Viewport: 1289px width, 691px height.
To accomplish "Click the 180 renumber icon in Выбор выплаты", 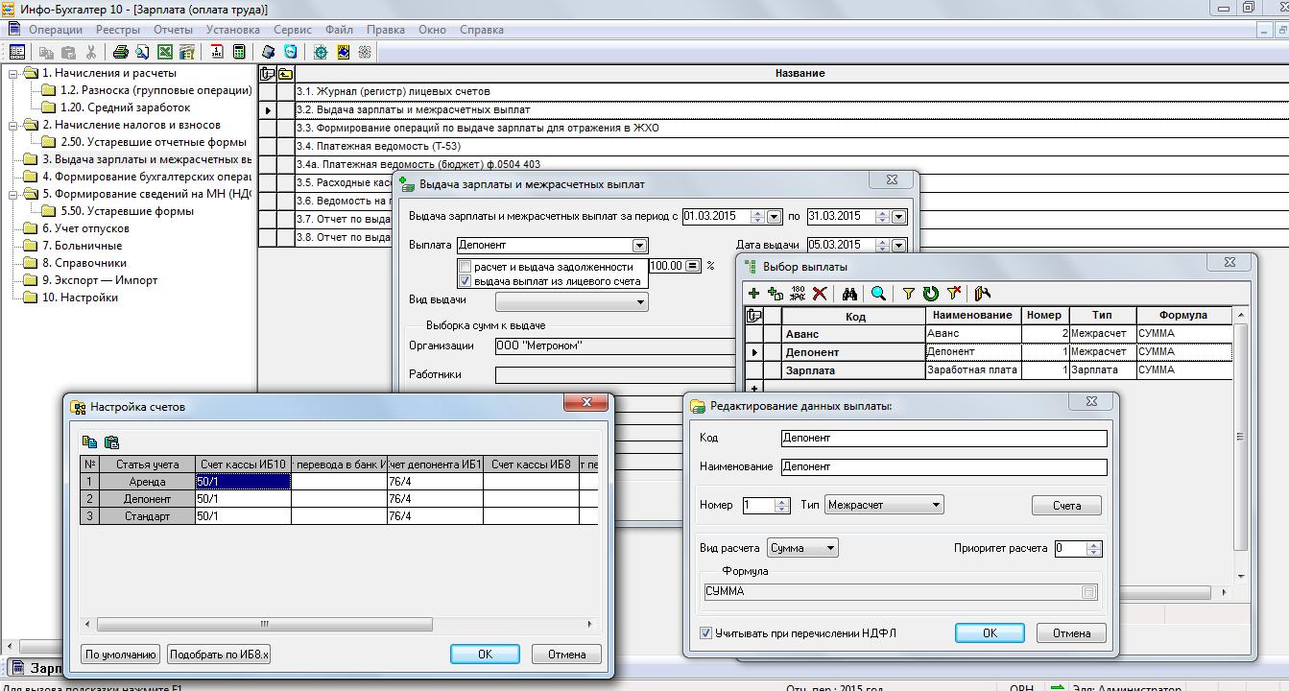I will 798,294.
